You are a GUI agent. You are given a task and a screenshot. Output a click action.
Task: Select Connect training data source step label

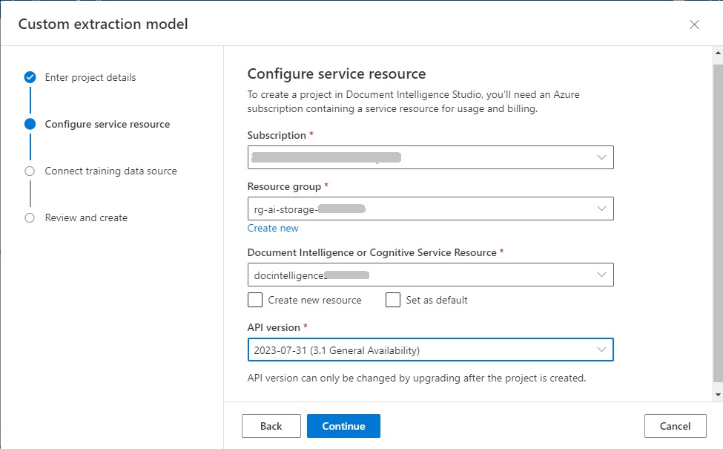coord(110,171)
